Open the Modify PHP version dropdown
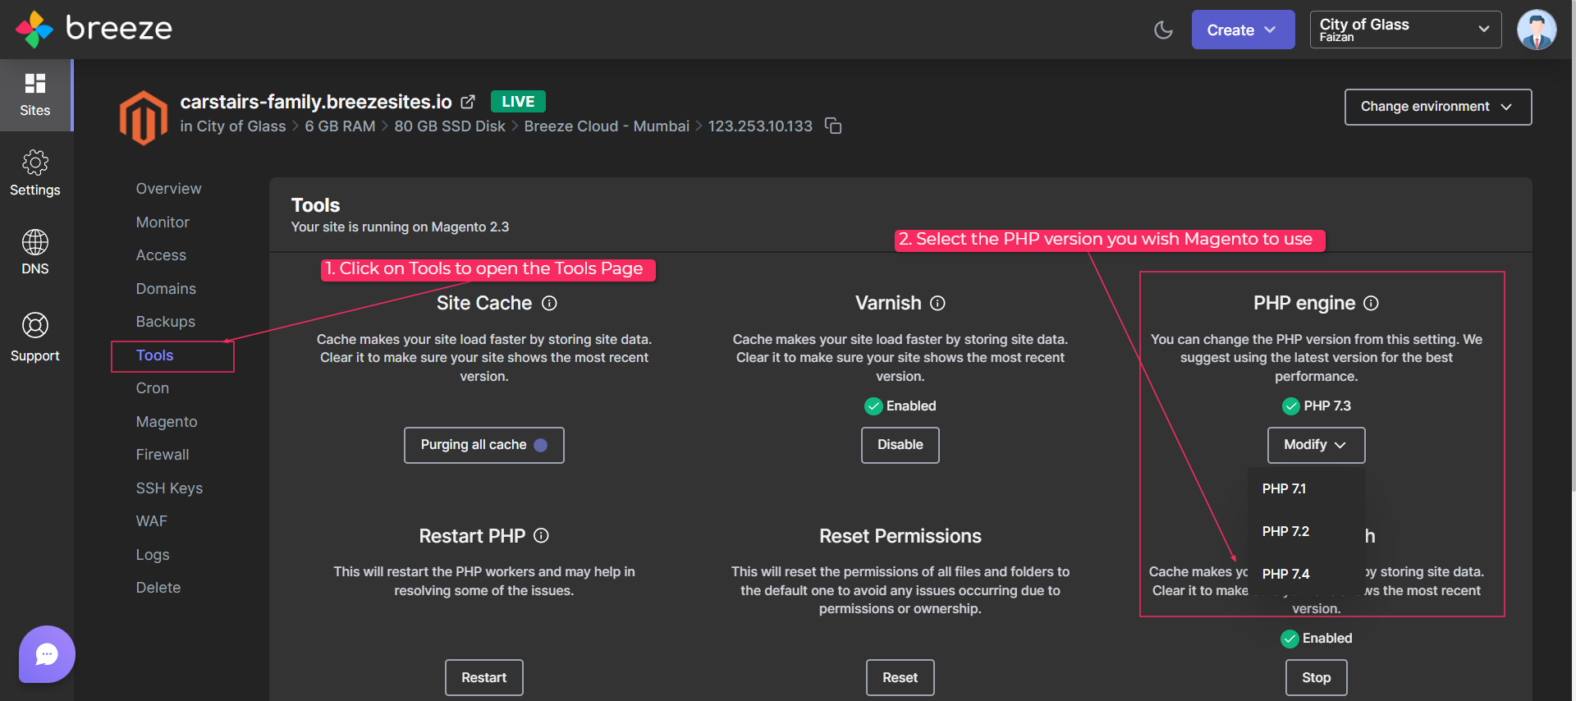 pyautogui.click(x=1316, y=445)
